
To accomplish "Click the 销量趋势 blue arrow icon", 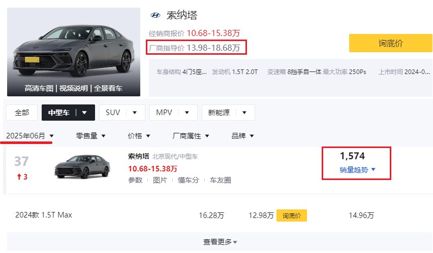I will [374, 169].
